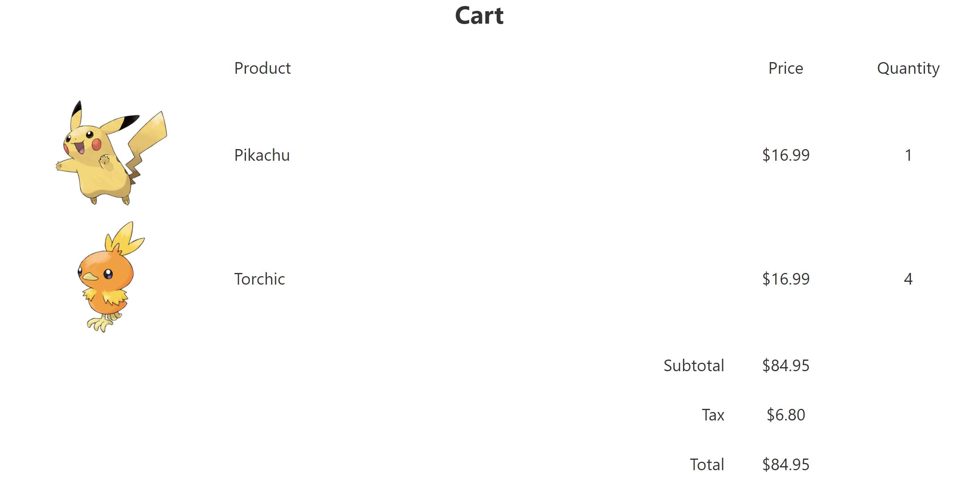
Task: Click the Price column header
Action: pyautogui.click(x=786, y=69)
